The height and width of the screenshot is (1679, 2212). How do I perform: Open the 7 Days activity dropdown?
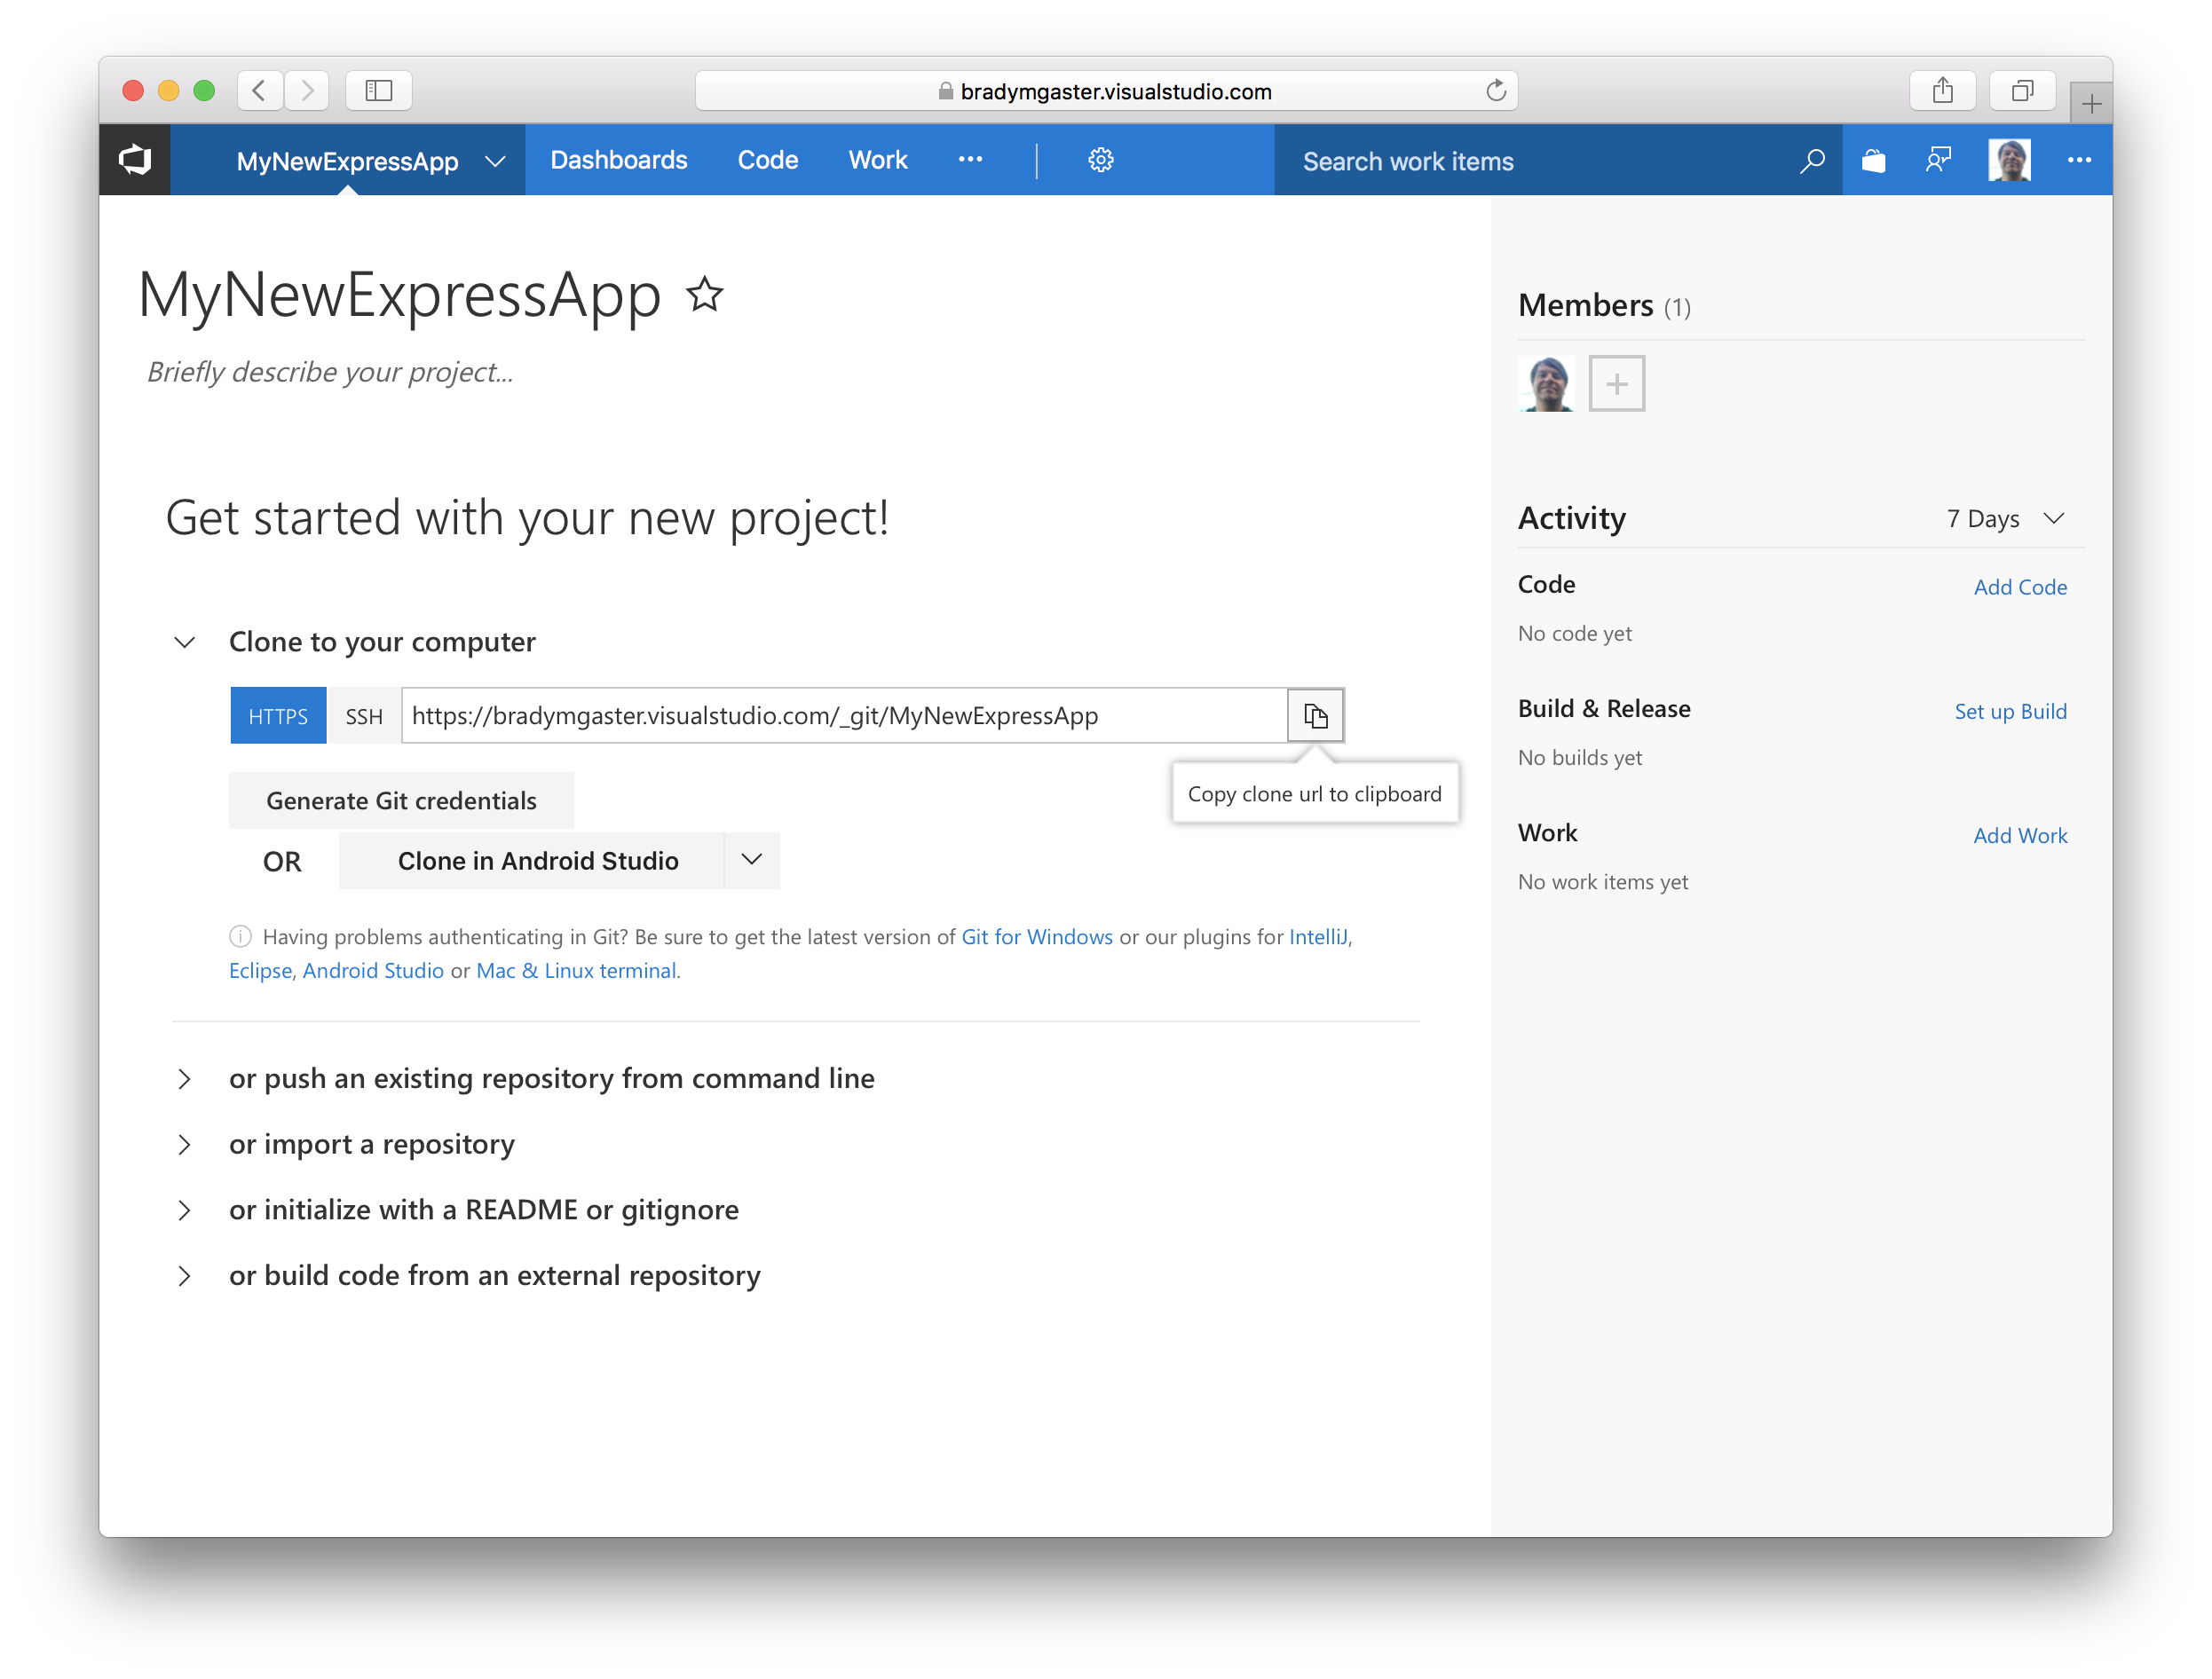2004,518
